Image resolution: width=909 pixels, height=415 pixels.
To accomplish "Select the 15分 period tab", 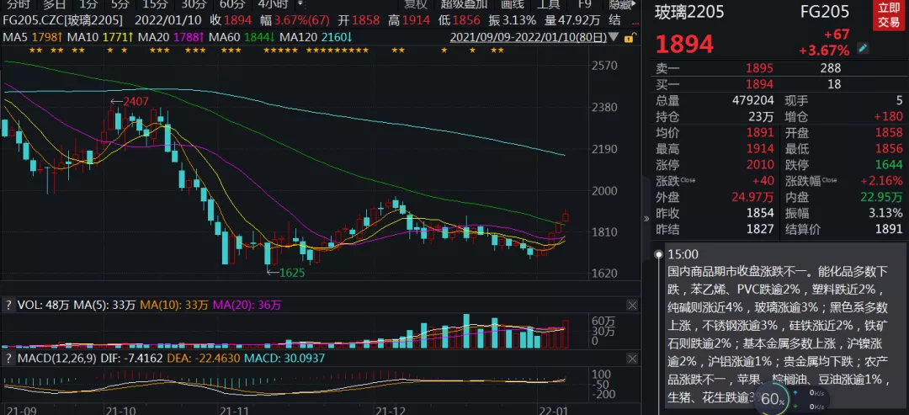I will coord(155,3).
